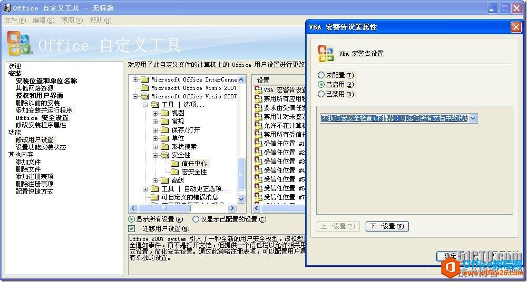Open the 视图 menu in menu bar
This screenshot has height=282, width=527.
(72, 21)
